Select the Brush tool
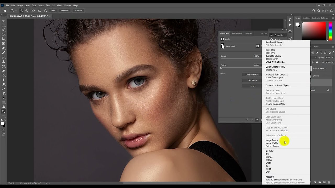The image size is (335, 188). coord(4,57)
